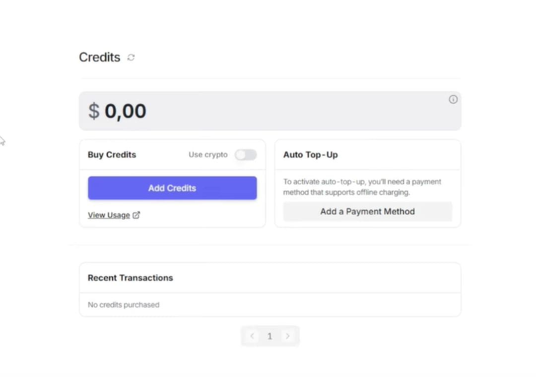The width and height of the screenshot is (536, 377).
Task: Open the View Usage link
Action: coord(109,215)
